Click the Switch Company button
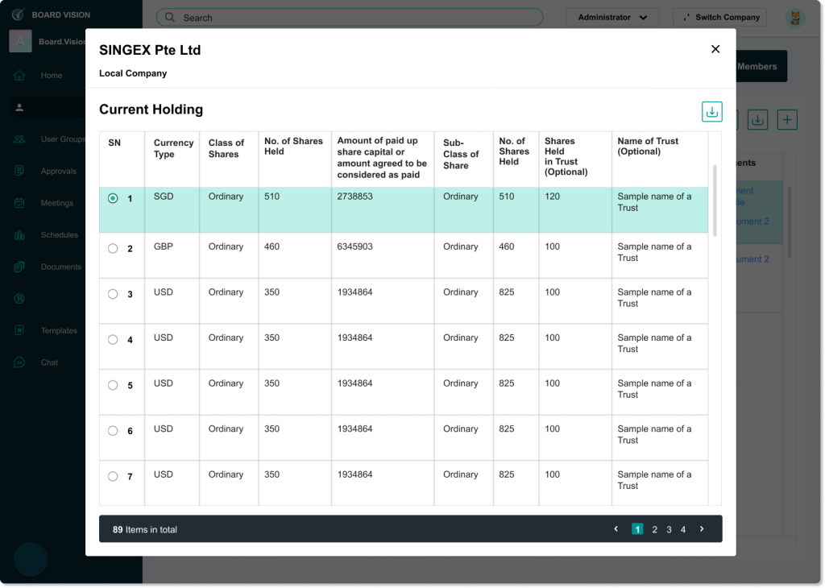 tap(719, 17)
